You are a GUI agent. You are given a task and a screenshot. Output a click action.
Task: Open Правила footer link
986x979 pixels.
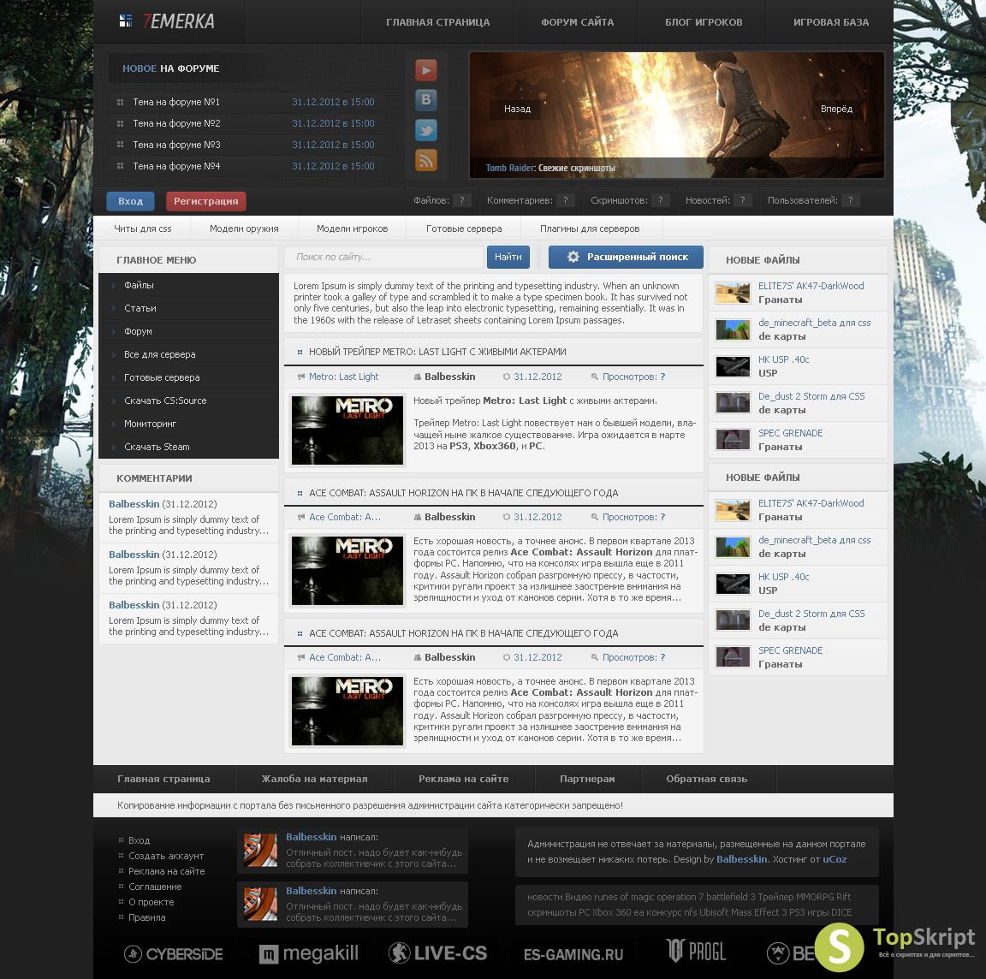click(147, 917)
